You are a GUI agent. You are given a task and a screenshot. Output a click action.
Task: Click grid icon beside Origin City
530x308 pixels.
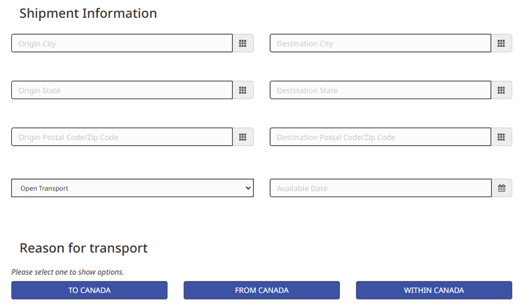pos(243,43)
